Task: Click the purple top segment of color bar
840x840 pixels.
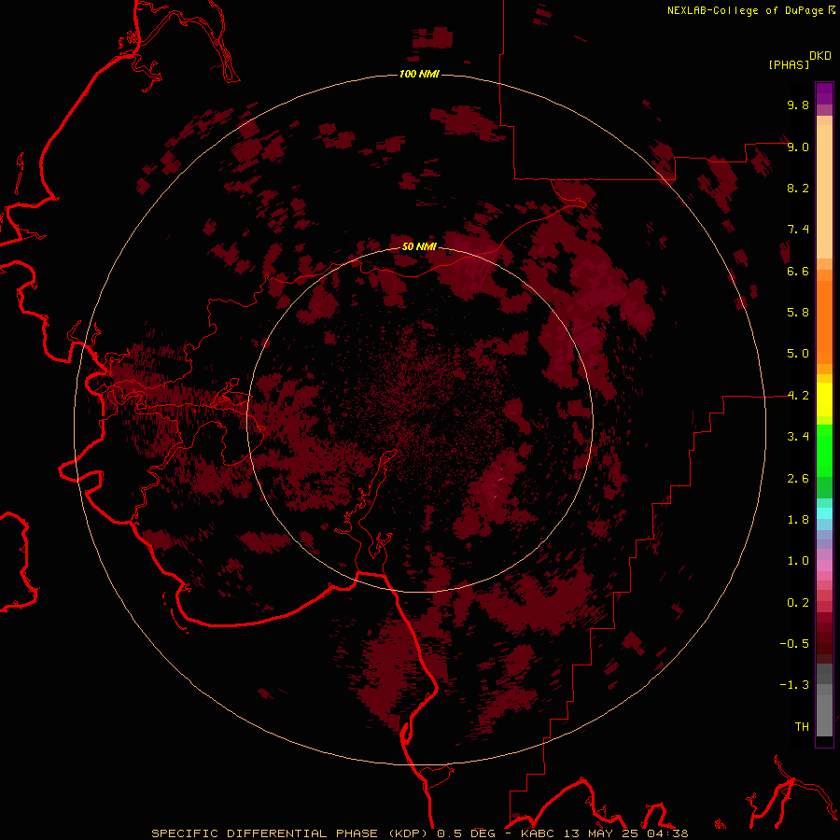Action: [x=824, y=93]
